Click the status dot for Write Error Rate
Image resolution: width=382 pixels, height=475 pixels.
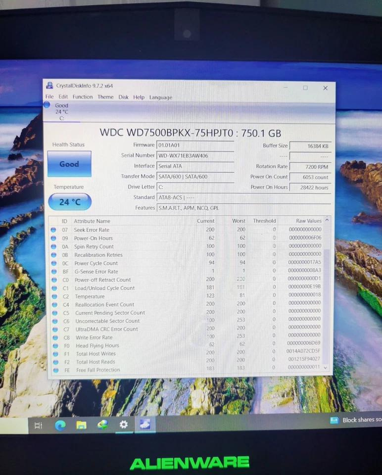(55, 337)
